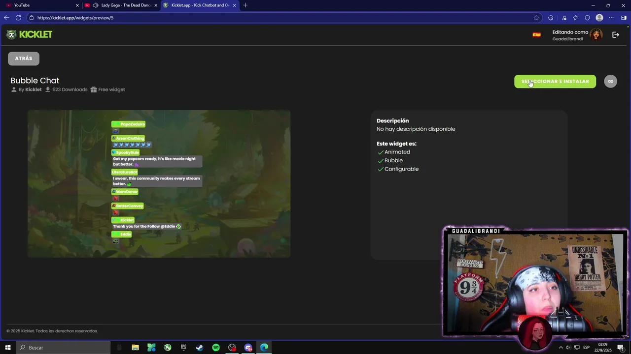Open the volume control in system tray
Viewport: 631px width, 354px height.
pyautogui.click(x=568, y=348)
